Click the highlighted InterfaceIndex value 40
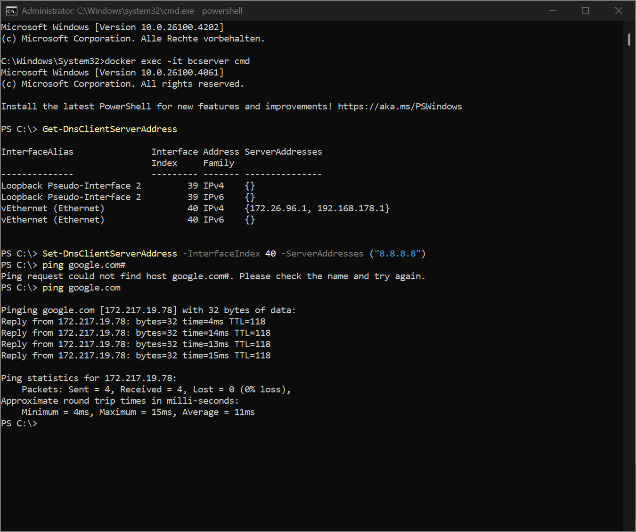 coord(270,253)
